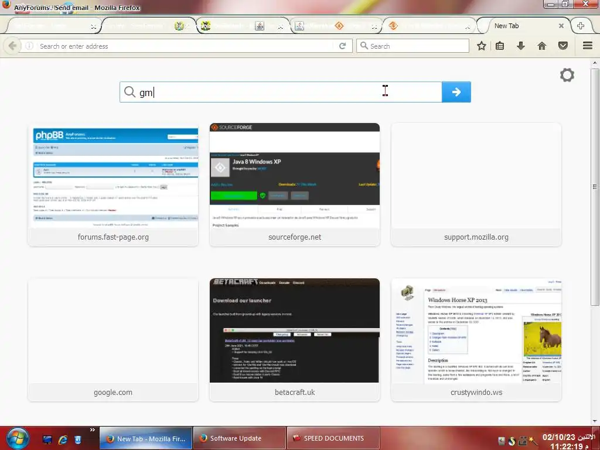This screenshot has width=600, height=450.
Task: Show your bookmarks list icon
Action: click(x=500, y=46)
